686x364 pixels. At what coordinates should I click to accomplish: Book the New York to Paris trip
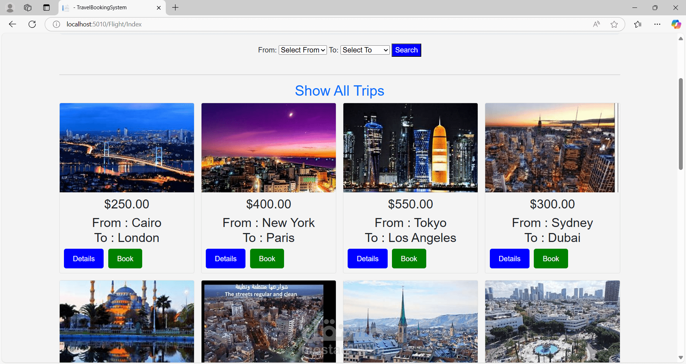tap(267, 258)
